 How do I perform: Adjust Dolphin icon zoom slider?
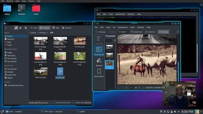pyautogui.click(x=56, y=103)
